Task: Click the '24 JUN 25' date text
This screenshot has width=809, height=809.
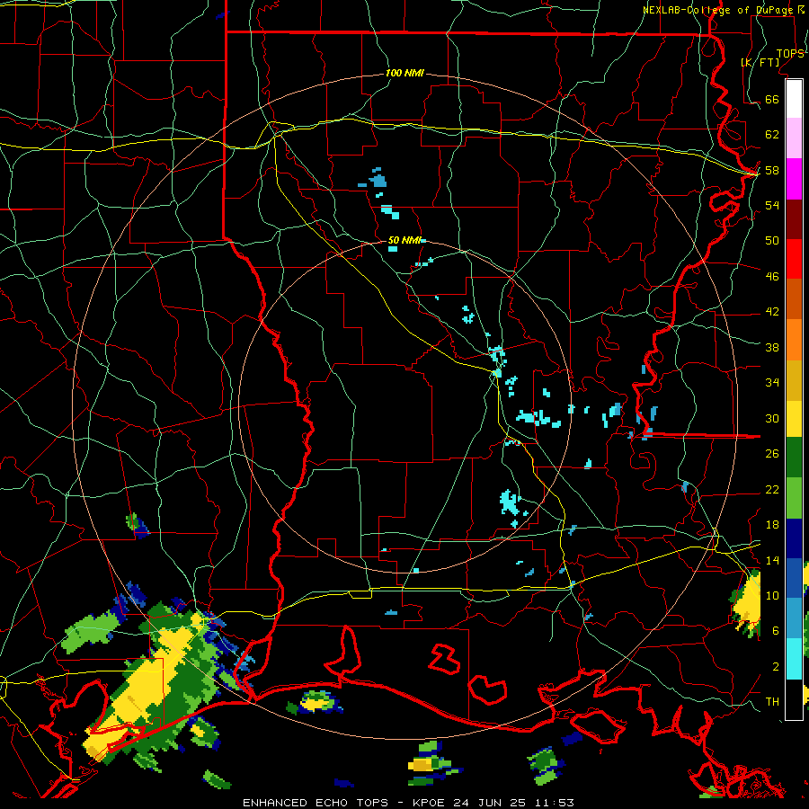Action: click(490, 803)
